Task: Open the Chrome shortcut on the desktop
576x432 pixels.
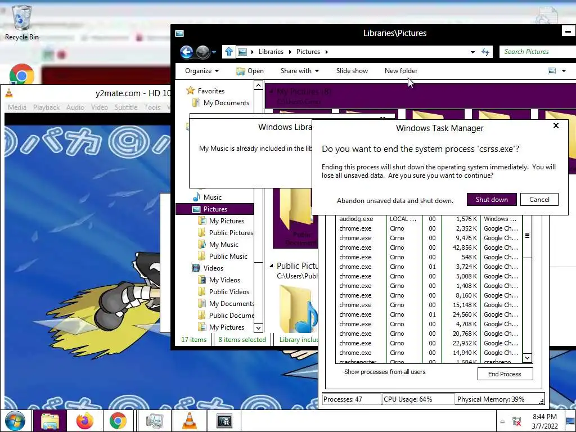Action: pos(22,74)
